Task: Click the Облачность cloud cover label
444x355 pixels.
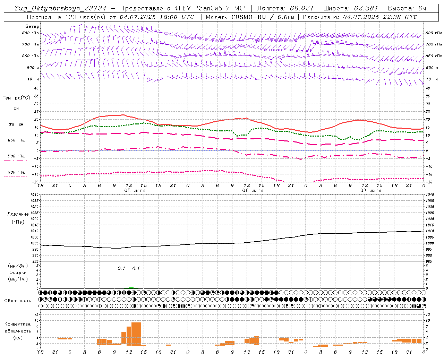Action: [x=18, y=301]
